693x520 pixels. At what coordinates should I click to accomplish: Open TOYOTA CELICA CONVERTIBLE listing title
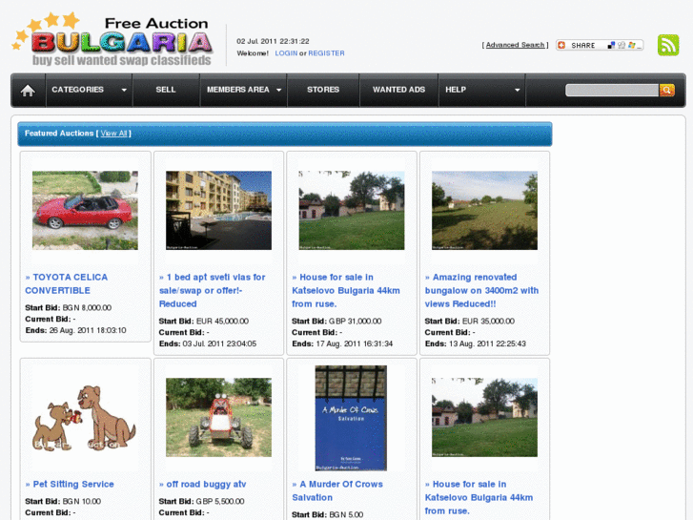pos(67,283)
